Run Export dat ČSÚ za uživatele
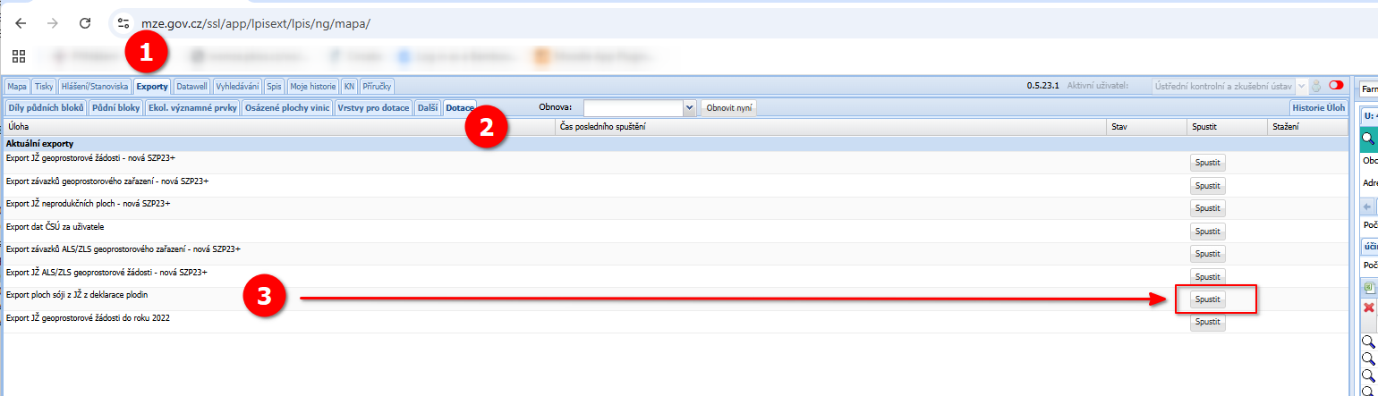The height and width of the screenshot is (396, 1378). [1207, 231]
